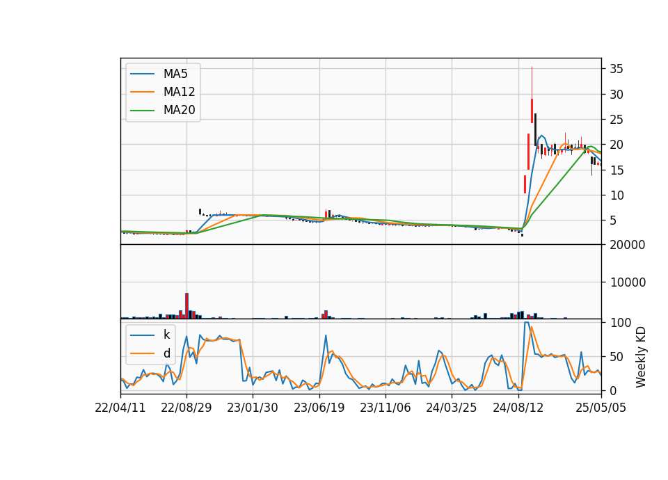Screen dimensions: 668x480
Task: Click the 24/03/25 date tick label
Action: pyautogui.click(x=452, y=408)
